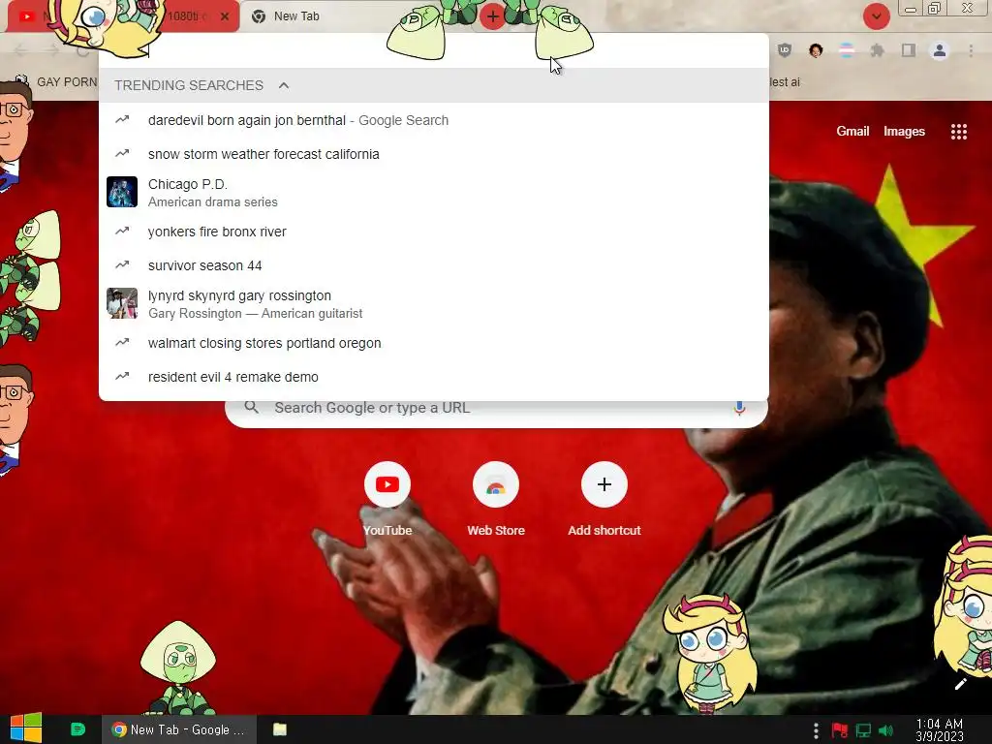Select survivor season 44 suggestion

click(x=434, y=265)
